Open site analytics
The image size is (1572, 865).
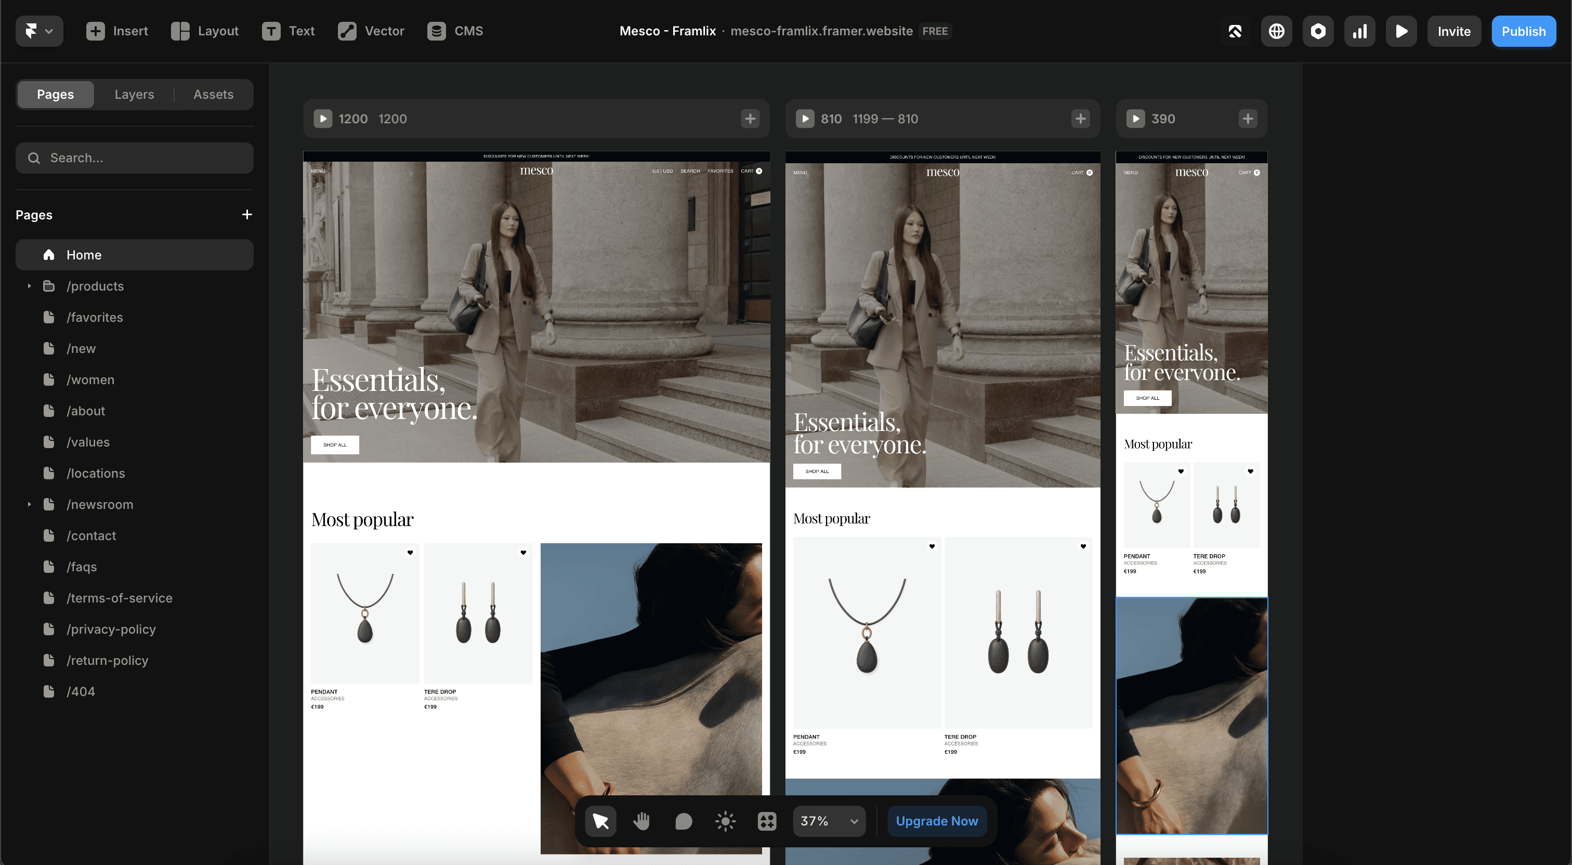[1359, 31]
